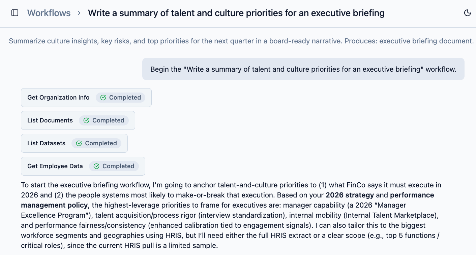Click the bold "2026 strategy" text

point(350,195)
